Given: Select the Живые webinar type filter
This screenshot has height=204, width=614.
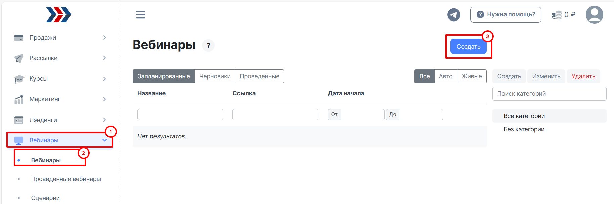Looking at the screenshot, I should [x=472, y=76].
